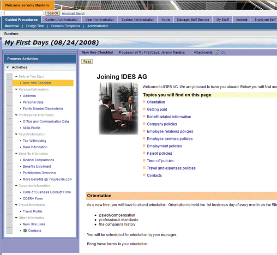Image resolution: width=277 pixels, height=255 pixels.
Task: Jump to the Getting paid topic
Action: pos(157,109)
